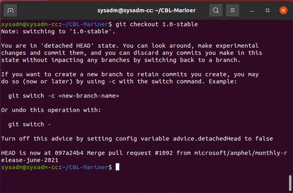This screenshot has height=193, width=293.
Task: Click the commit hash 097a24b4
Action: click(x=69, y=153)
